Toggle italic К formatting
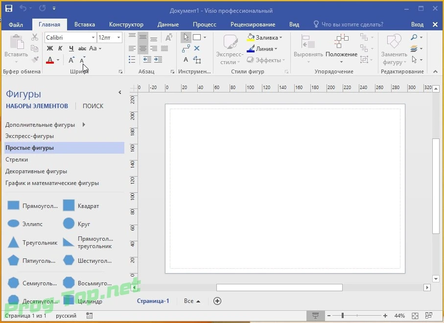Screen dimensions: 444x323 (x=60, y=48)
